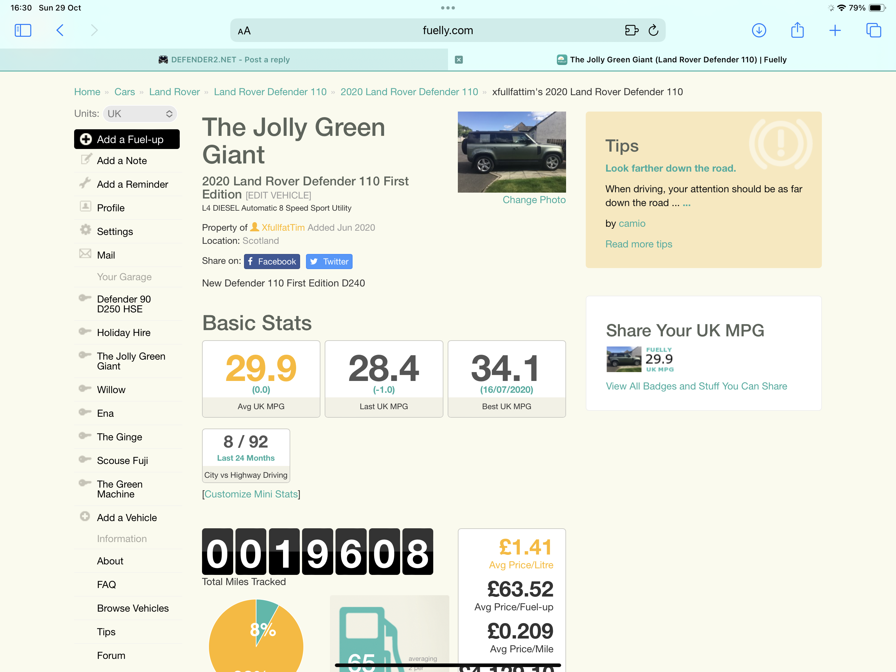
Task: Click the key icon beside Ena
Action: 85,412
